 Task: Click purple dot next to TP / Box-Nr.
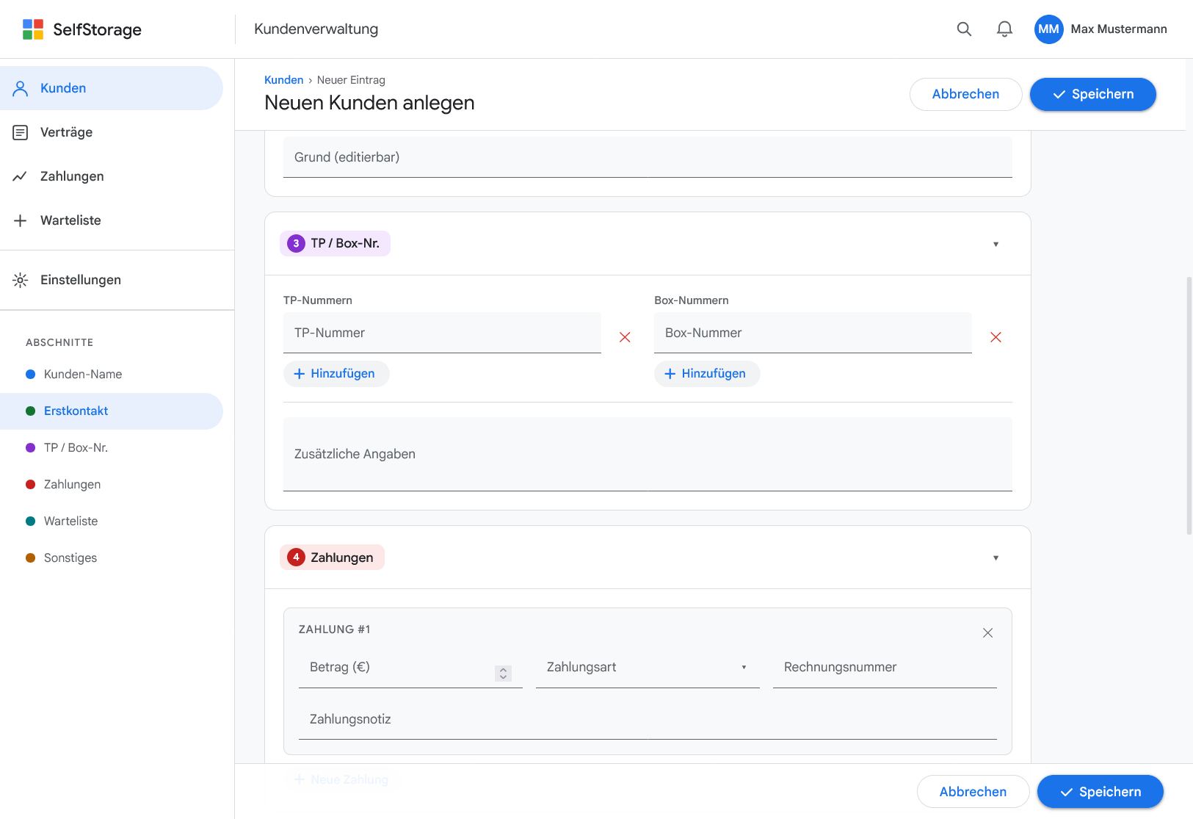31,448
